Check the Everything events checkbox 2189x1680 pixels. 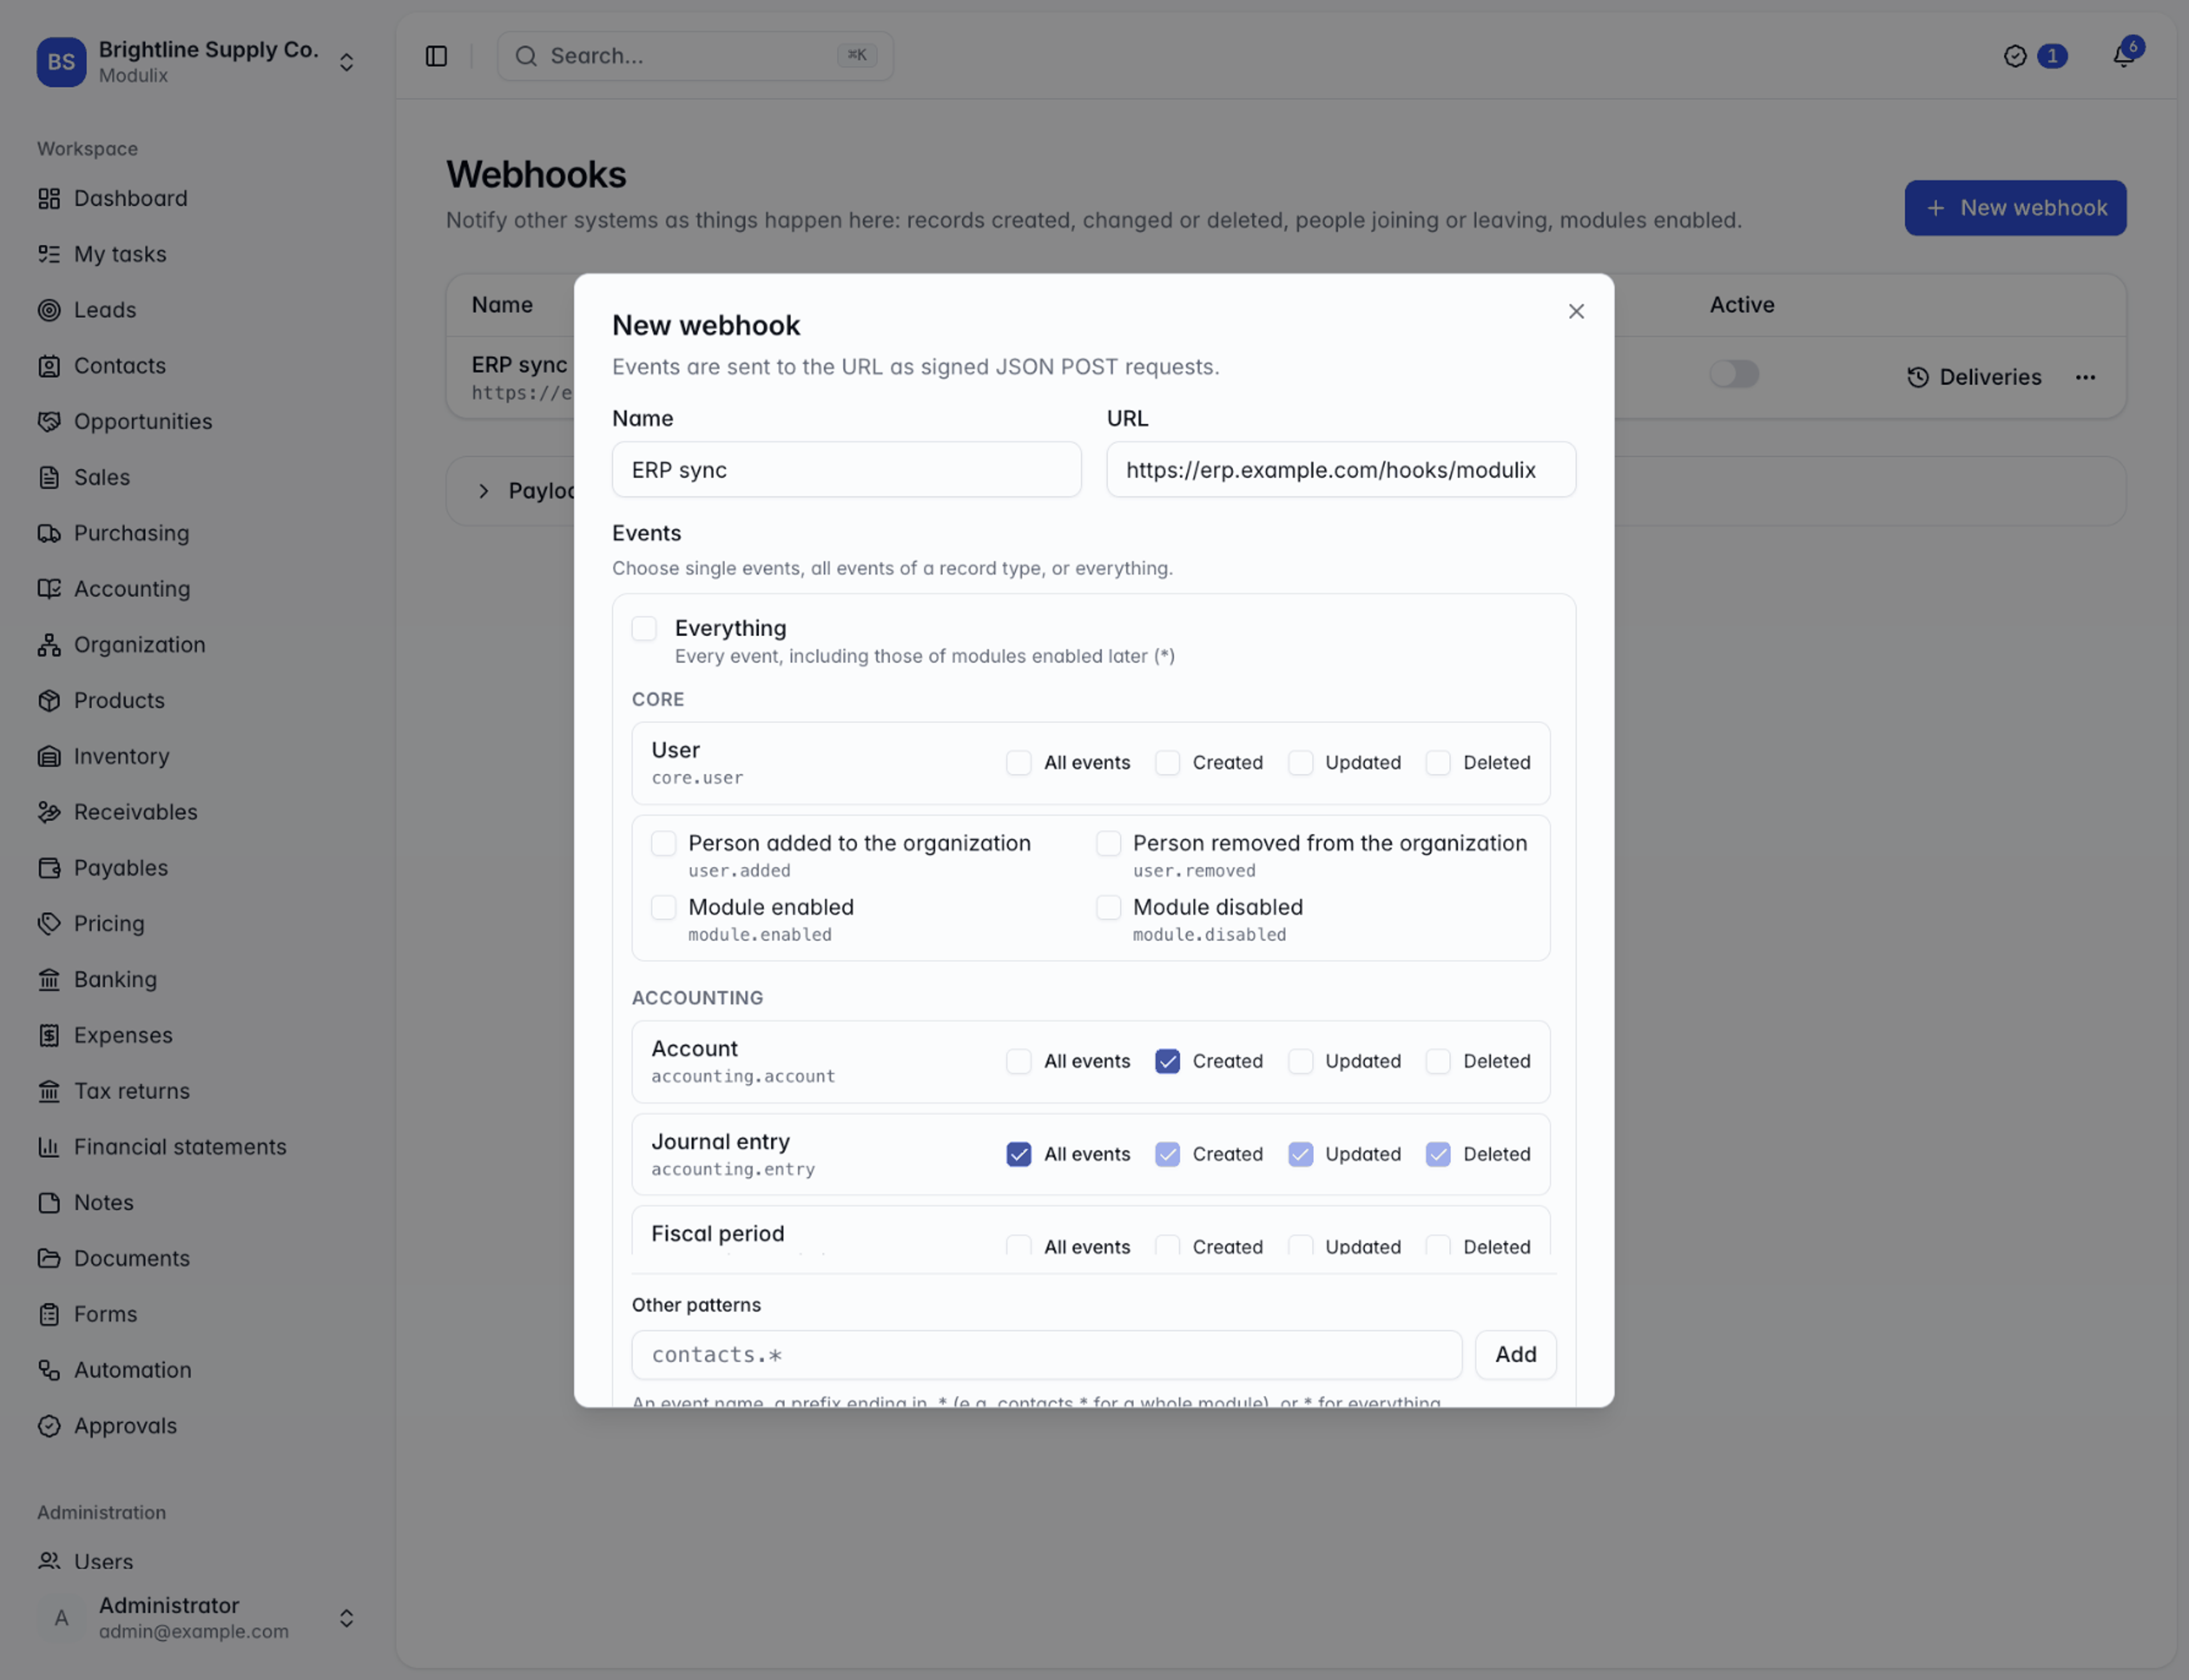(x=644, y=629)
